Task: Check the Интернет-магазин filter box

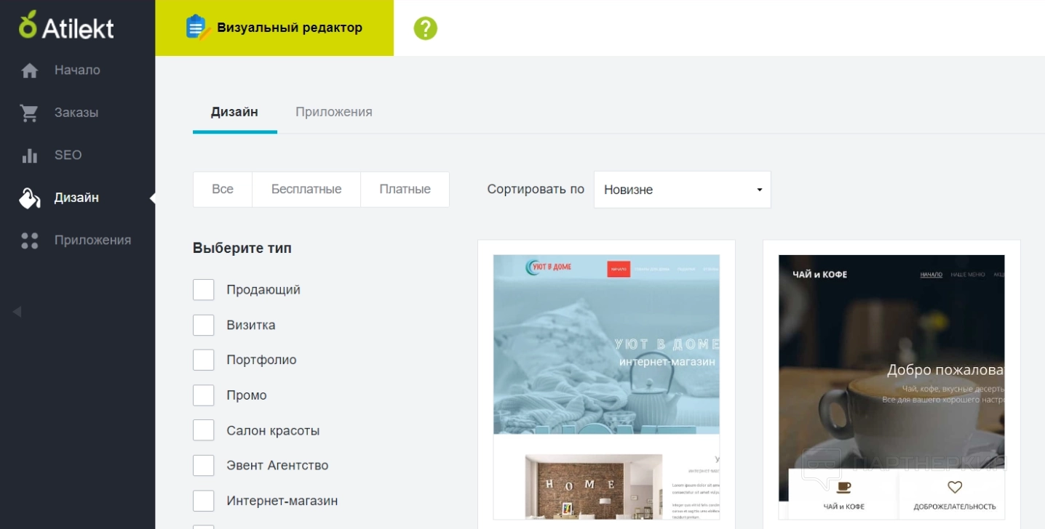Action: pos(204,501)
